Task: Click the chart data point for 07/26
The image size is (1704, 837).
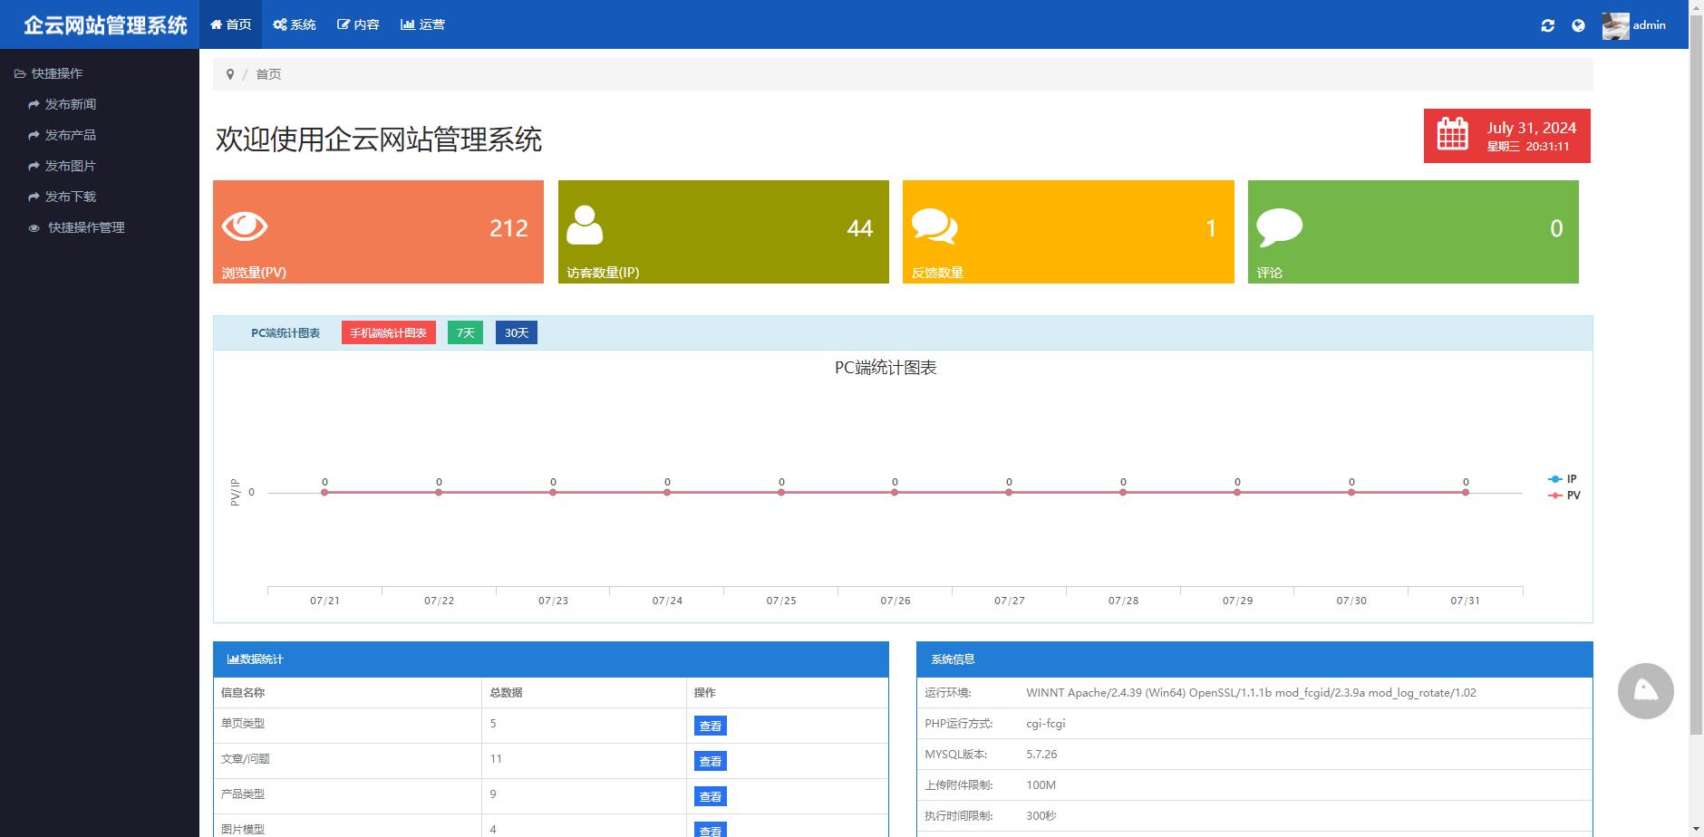Action: click(x=895, y=492)
